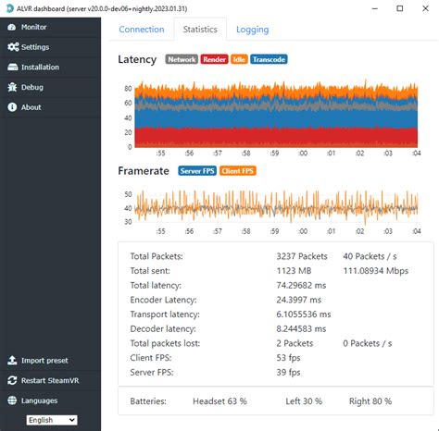Hide the Transcode series in Latency chart
The height and width of the screenshot is (431, 439).
click(x=269, y=59)
